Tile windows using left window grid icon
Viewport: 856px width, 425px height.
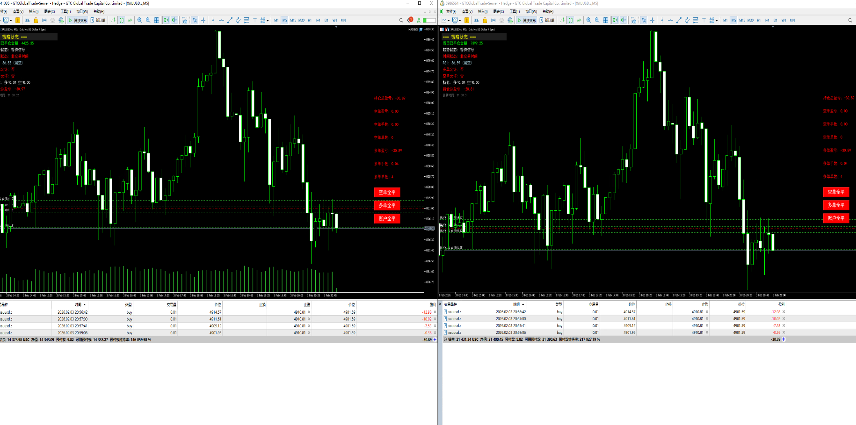pos(157,20)
